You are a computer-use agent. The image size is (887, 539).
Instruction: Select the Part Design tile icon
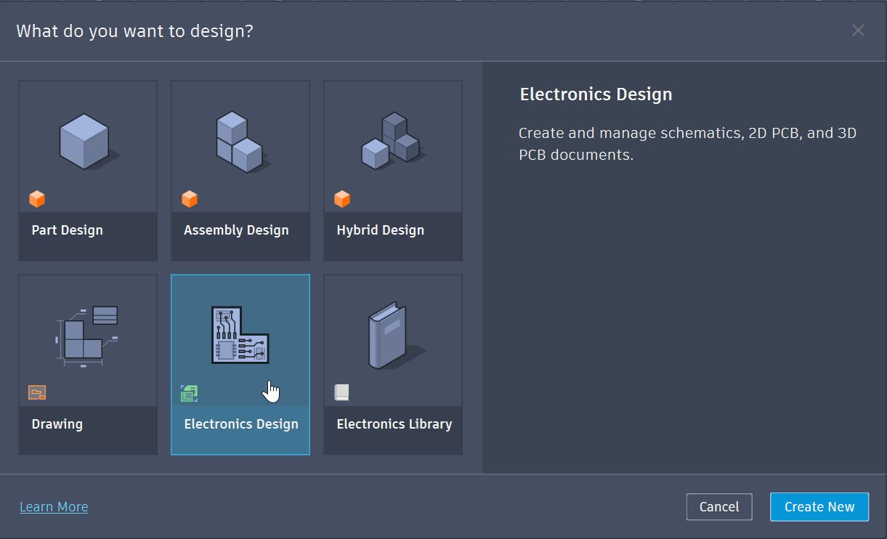coord(87,142)
